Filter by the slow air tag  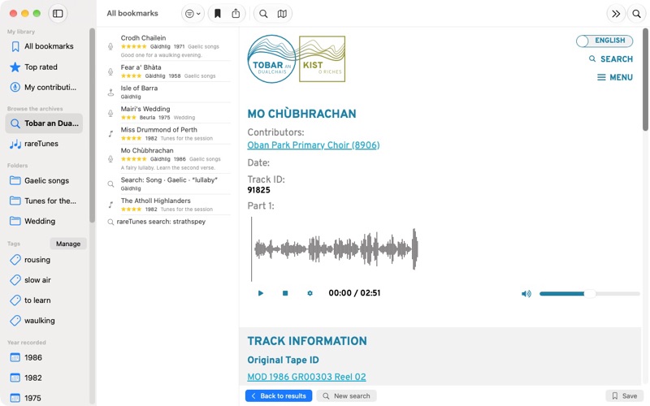44,280
